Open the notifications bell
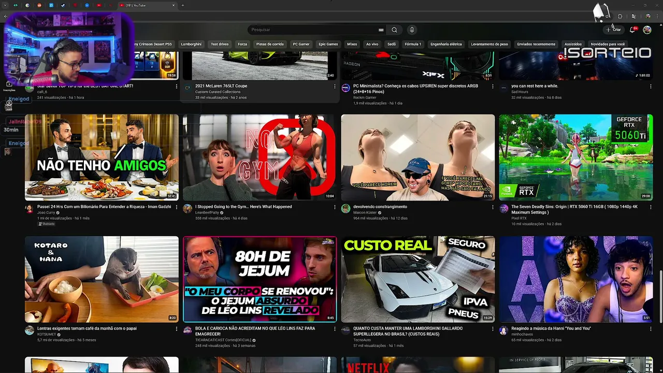Screen dimensions: 663x373 click(x=632, y=30)
